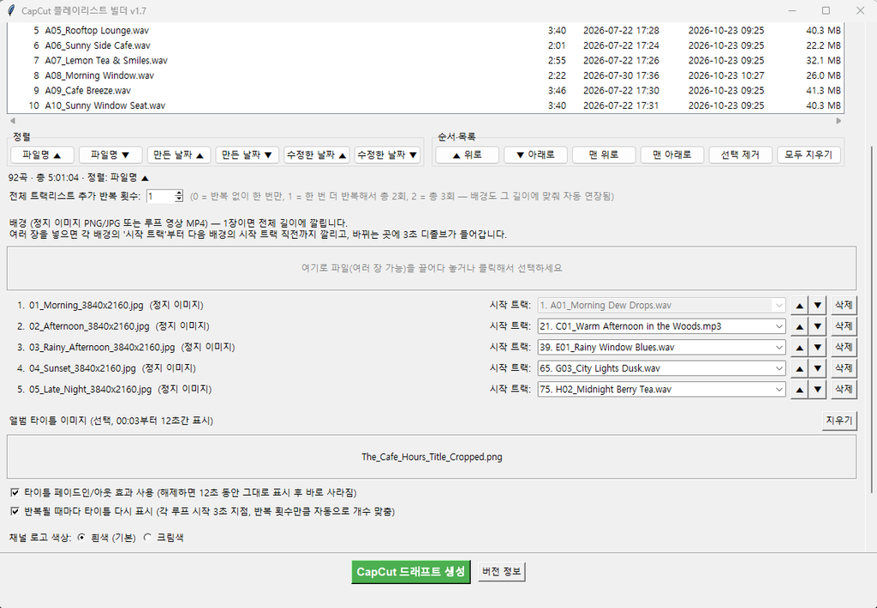
Task: Move 04_Sunset background down
Action: [818, 368]
